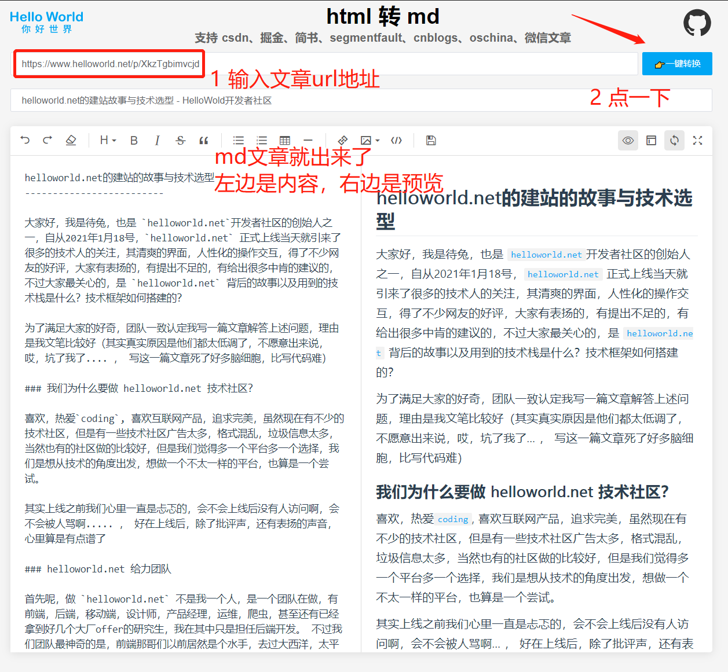
Task: Toggle synchronized scrolling
Action: click(x=674, y=140)
